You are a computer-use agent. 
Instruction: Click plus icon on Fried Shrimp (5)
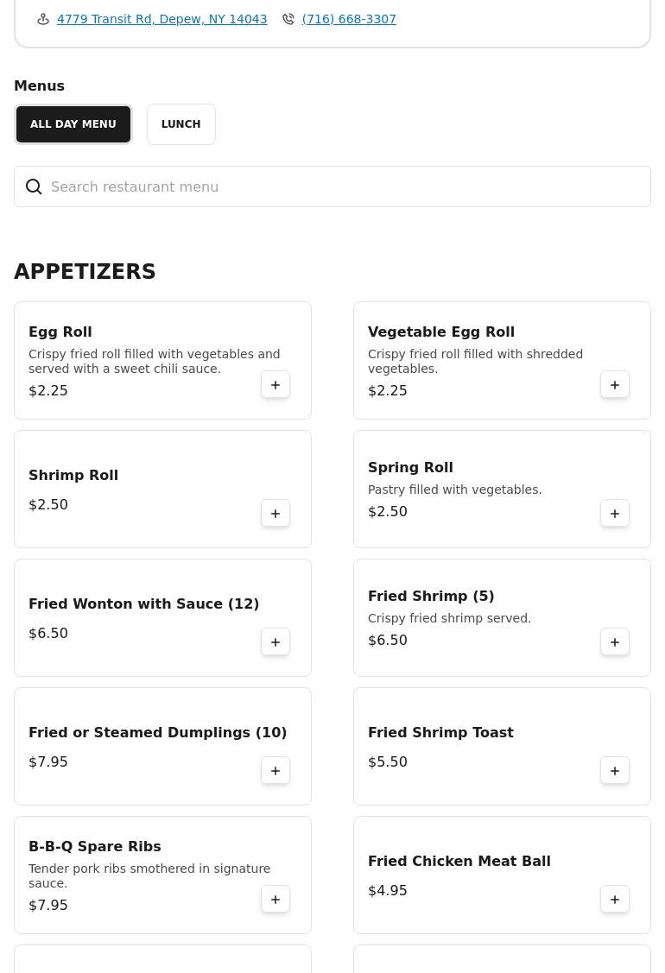click(x=615, y=642)
